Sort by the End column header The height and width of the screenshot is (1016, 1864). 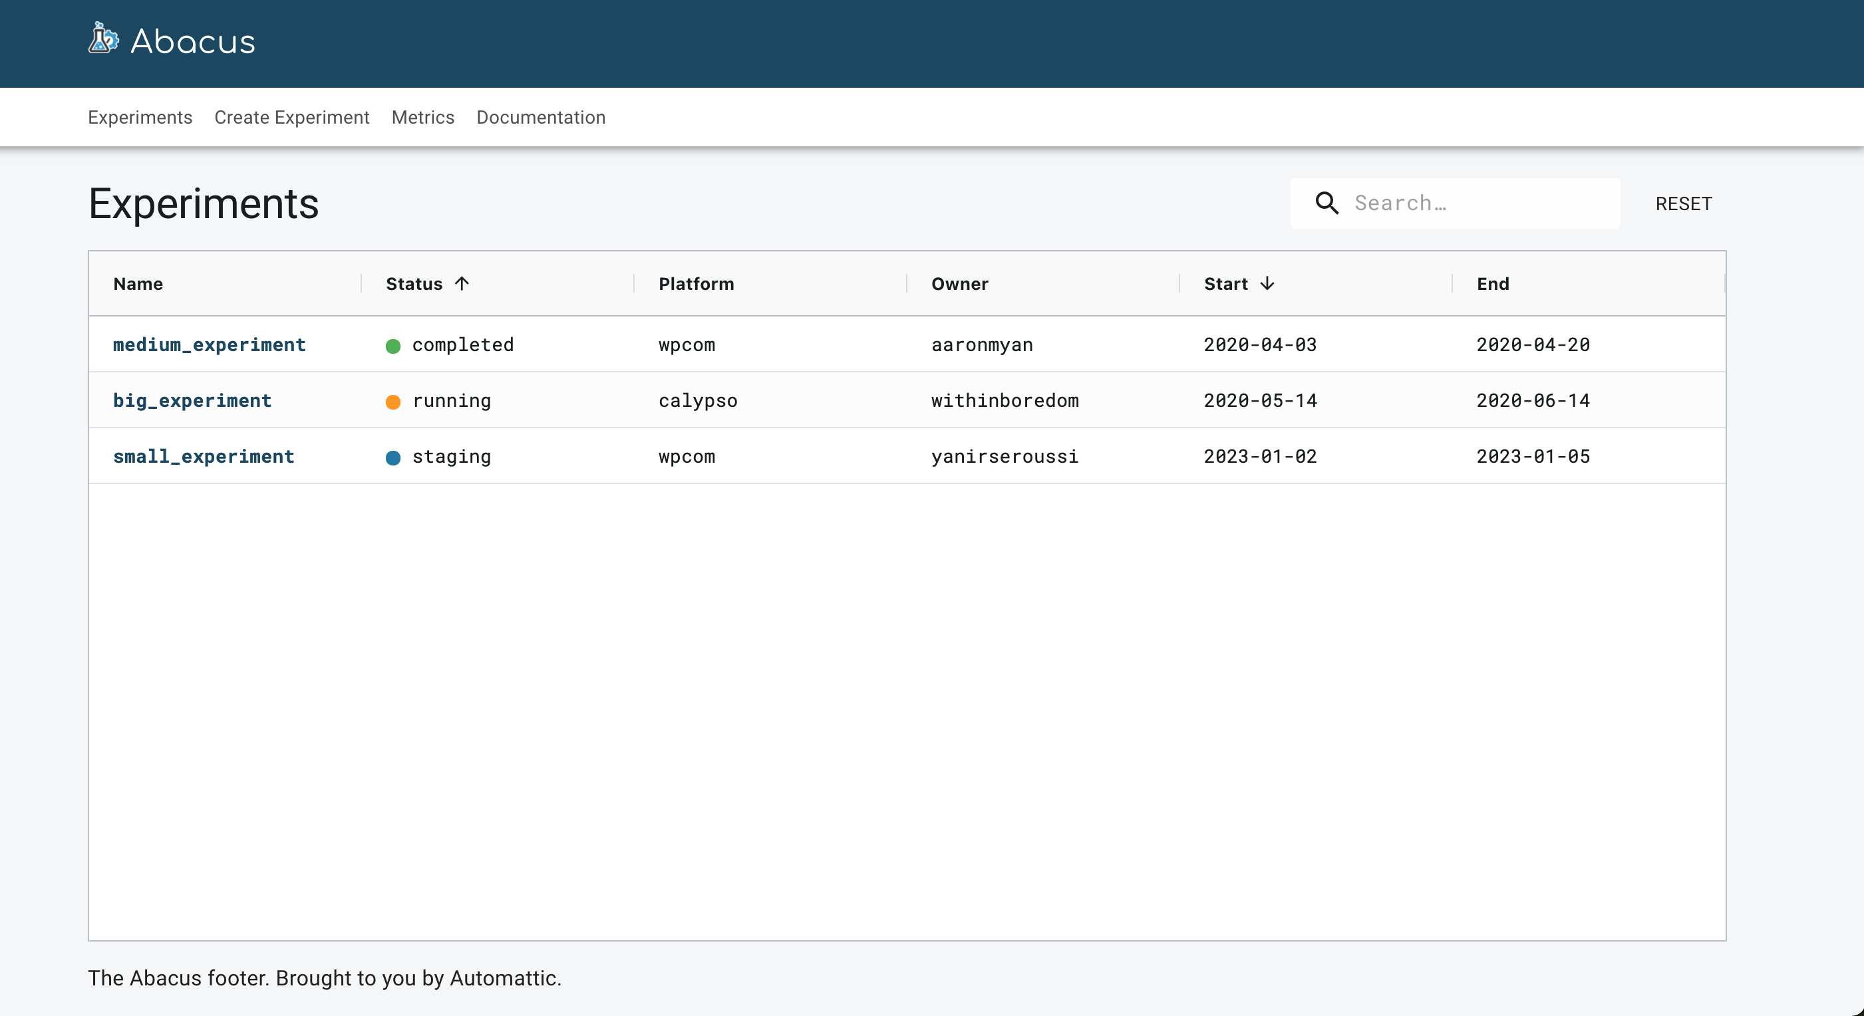[1493, 283]
